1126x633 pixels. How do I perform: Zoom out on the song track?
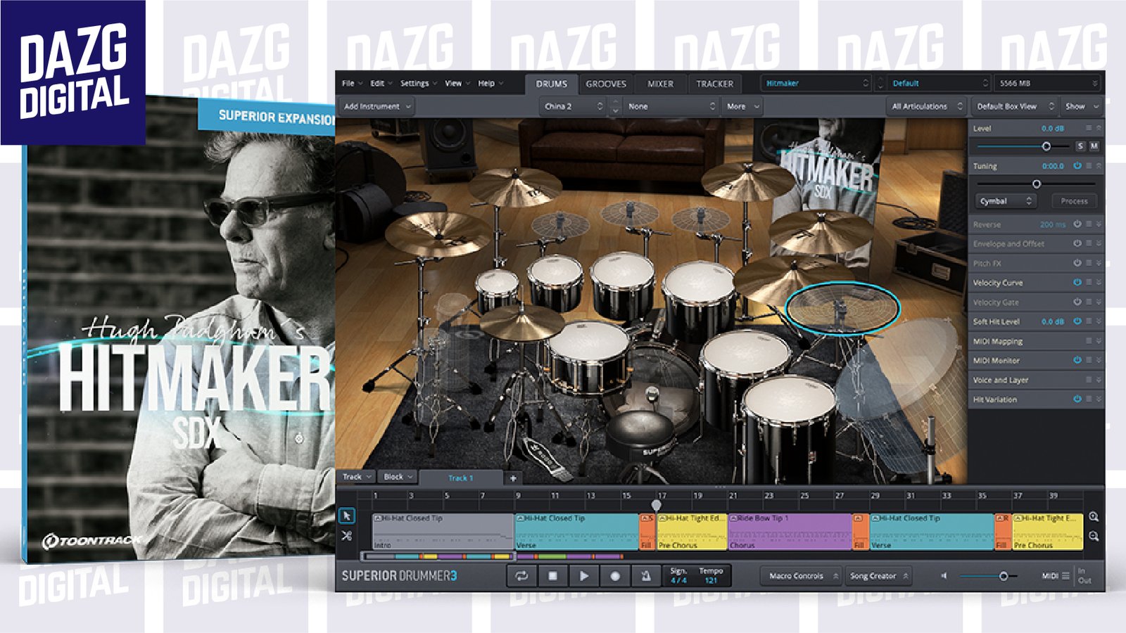(1094, 536)
